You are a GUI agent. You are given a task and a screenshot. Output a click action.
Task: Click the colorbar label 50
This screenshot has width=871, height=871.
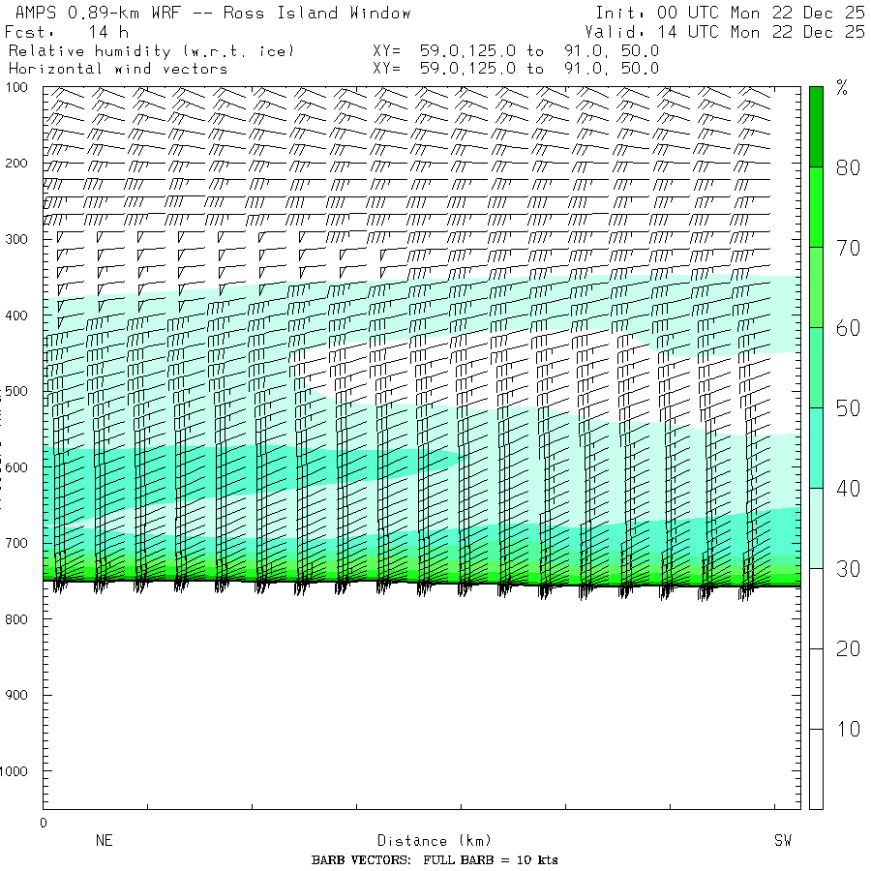tap(848, 408)
